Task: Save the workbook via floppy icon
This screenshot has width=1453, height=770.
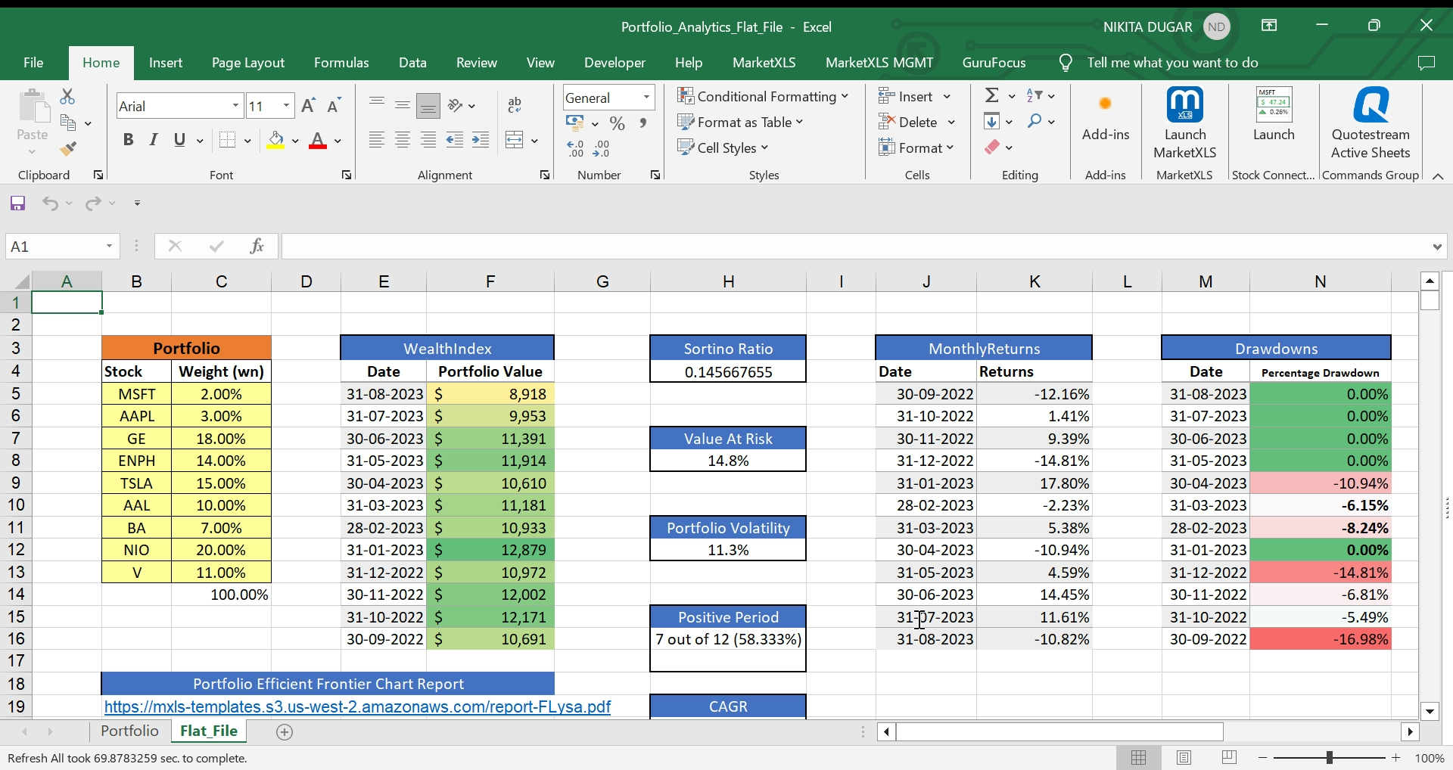Action: pos(18,203)
